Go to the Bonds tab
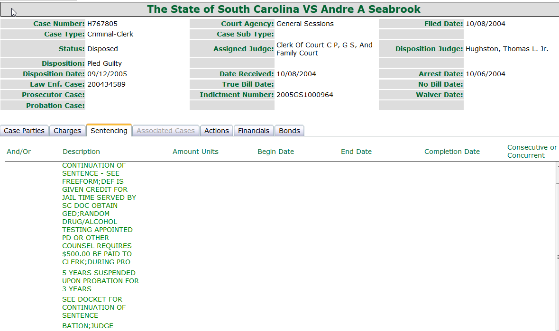The height and width of the screenshot is (331, 559). pyautogui.click(x=289, y=131)
